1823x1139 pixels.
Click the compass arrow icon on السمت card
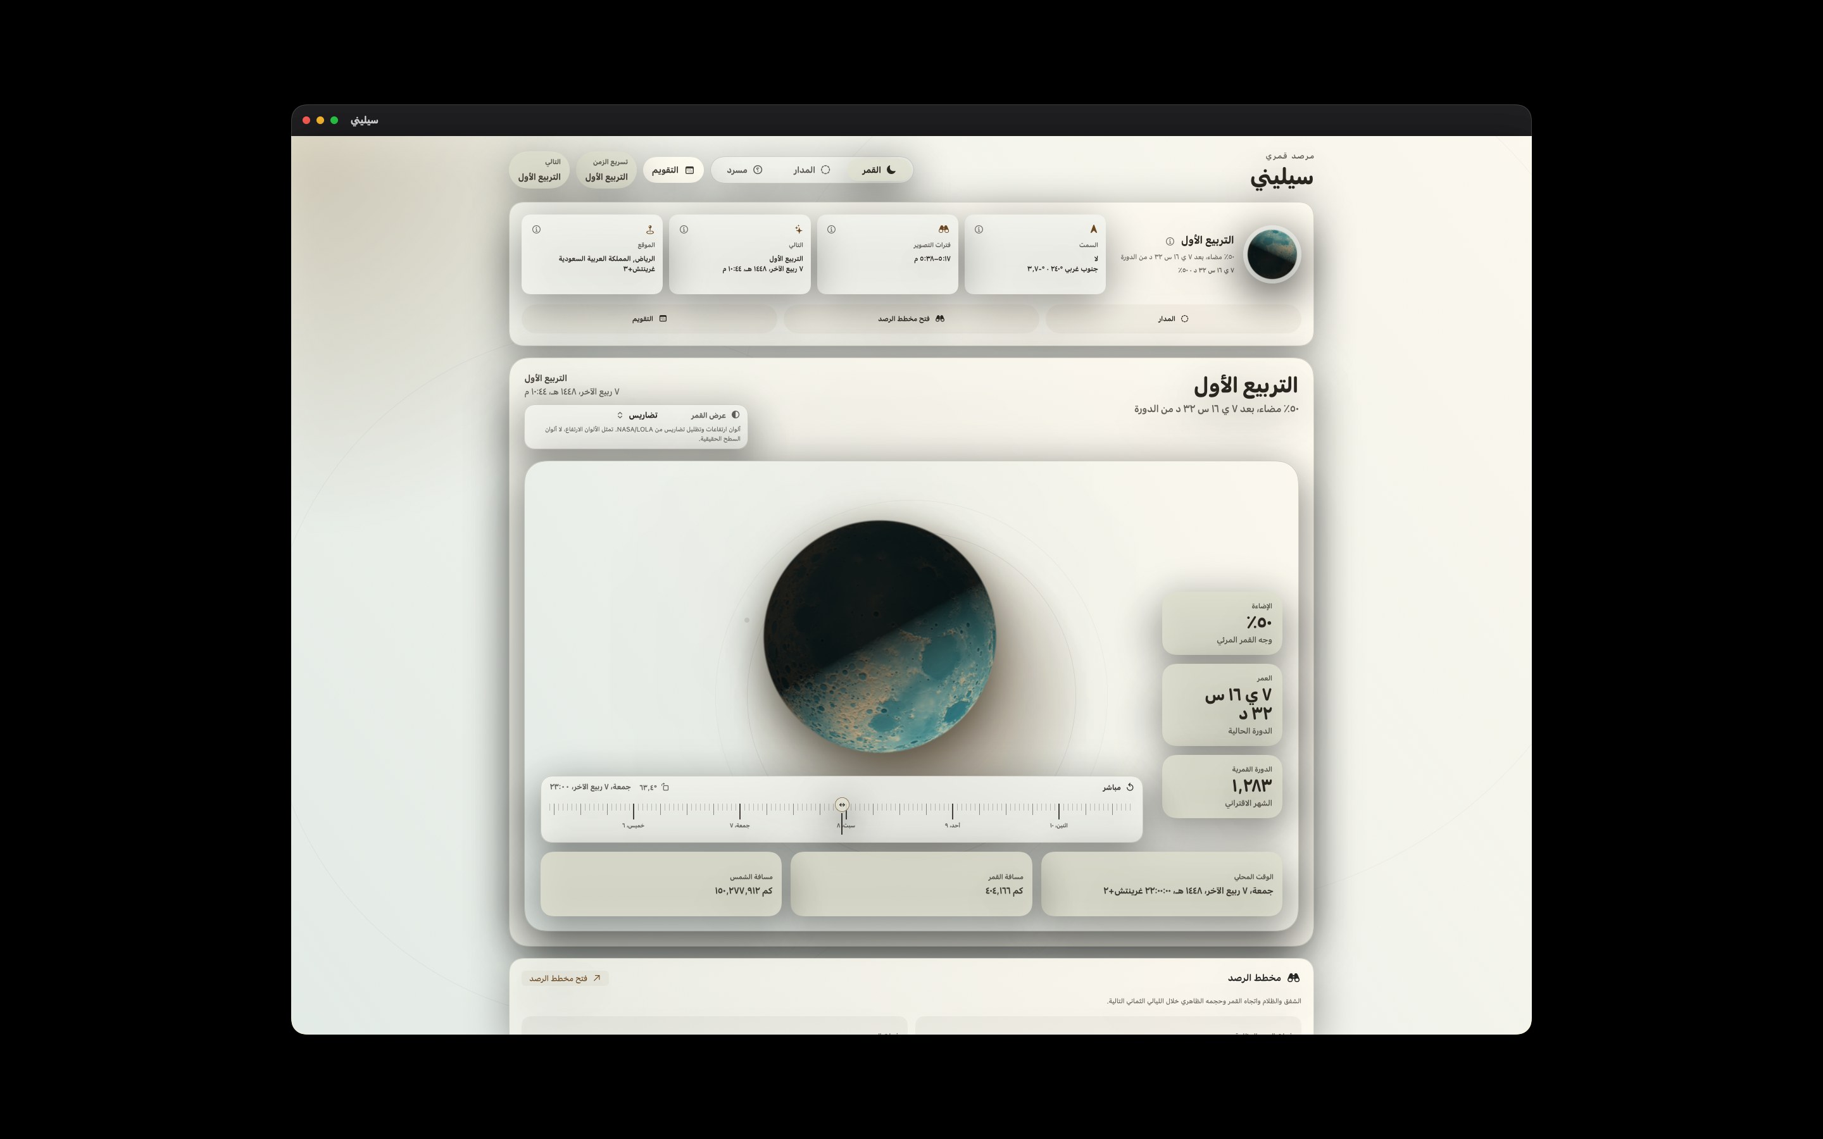click(x=1093, y=229)
